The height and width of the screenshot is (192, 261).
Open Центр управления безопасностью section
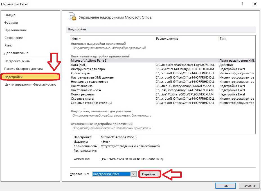coord(30,84)
